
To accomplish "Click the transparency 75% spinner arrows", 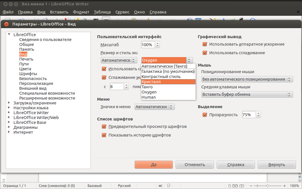I will pyautogui.click(x=258, y=115).
